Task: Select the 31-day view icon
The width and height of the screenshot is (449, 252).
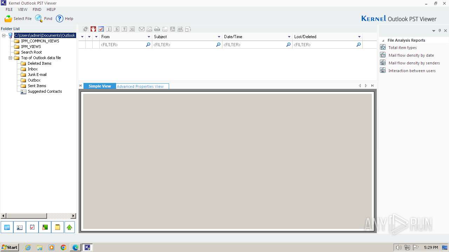Action: tap(132, 29)
